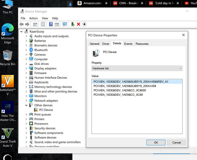Image resolution: width=197 pixels, height=160 pixels.
Task: Select the Battlefield V desktop shortcut
Action: tap(7, 85)
